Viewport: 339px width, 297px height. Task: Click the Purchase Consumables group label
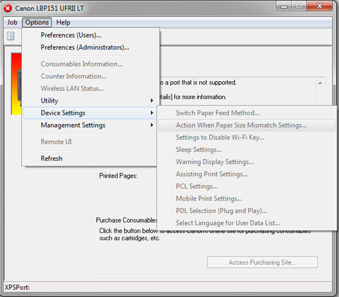click(x=126, y=220)
